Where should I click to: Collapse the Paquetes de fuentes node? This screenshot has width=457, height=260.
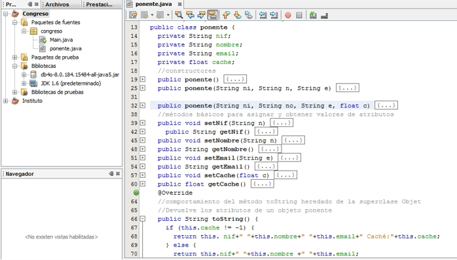[14, 22]
